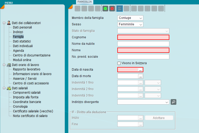Select Famiglia in the menu tree
Screen dimensions: 199x133
[x=18, y=37]
